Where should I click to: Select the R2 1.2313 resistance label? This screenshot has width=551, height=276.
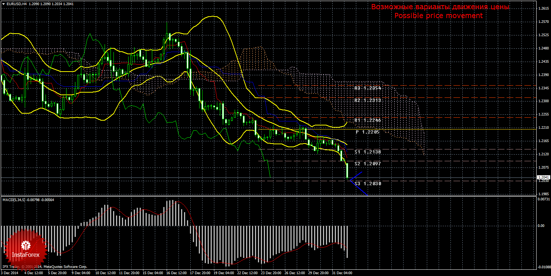[x=367, y=100]
